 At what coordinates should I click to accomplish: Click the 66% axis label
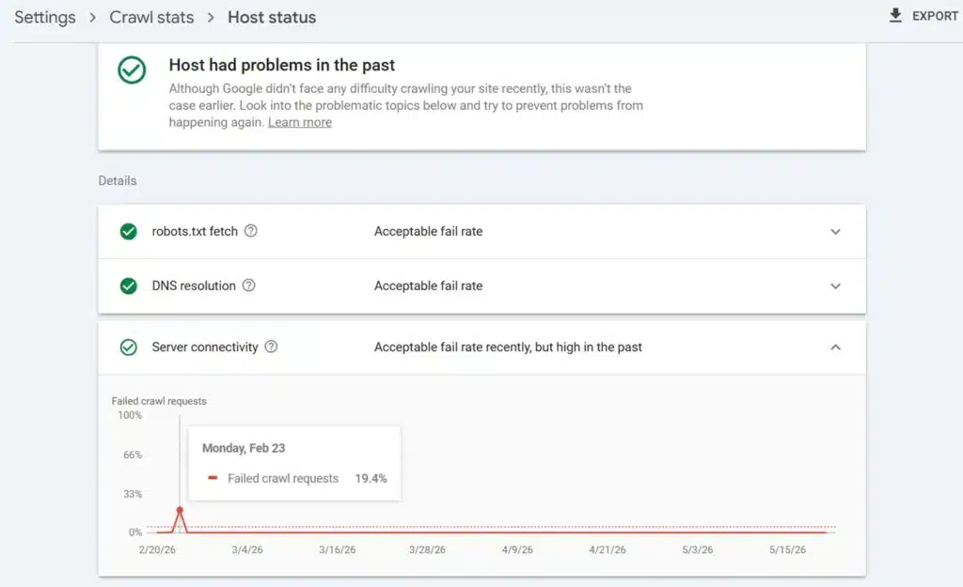(x=132, y=455)
